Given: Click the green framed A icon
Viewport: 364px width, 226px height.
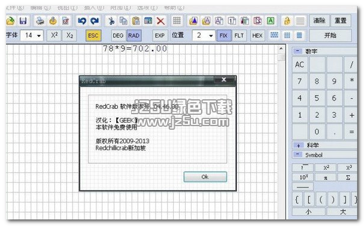Looking at the screenshot, I should click(x=271, y=21).
